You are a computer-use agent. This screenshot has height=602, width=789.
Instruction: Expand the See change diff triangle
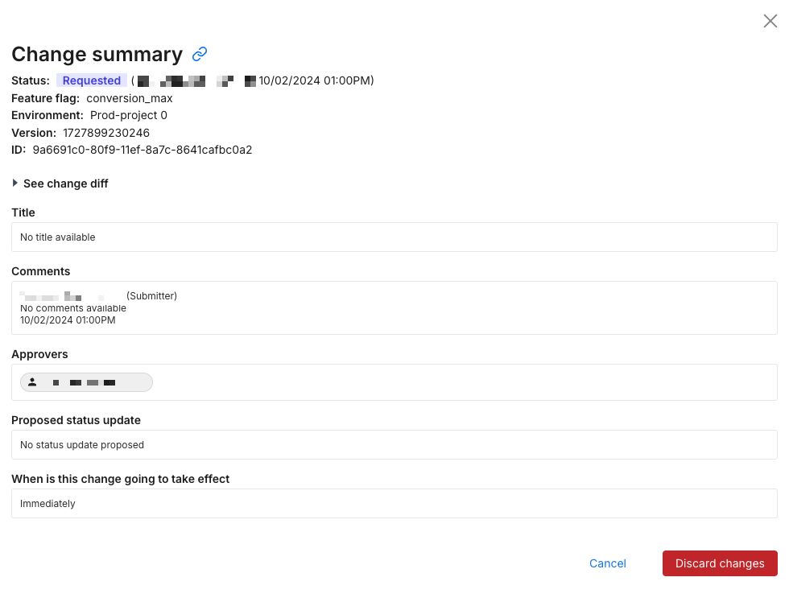pos(15,183)
